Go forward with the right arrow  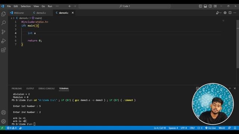(75, 6)
